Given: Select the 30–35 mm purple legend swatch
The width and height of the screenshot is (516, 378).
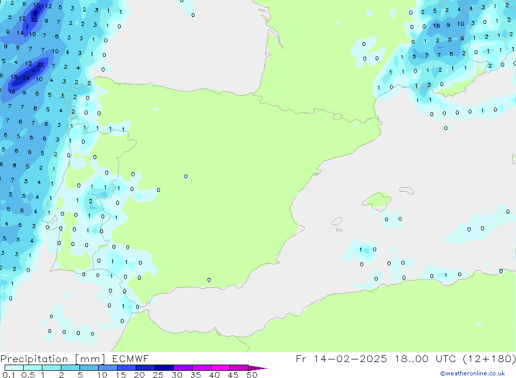Looking at the screenshot, I should (x=183, y=368).
